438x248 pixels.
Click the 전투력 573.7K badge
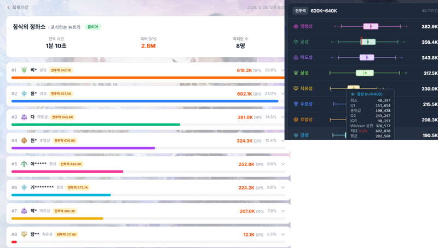78,187
